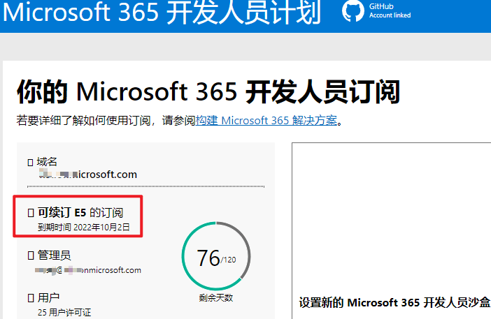Click the GitHub octocat icon
The height and width of the screenshot is (319, 491).
pyautogui.click(x=353, y=11)
